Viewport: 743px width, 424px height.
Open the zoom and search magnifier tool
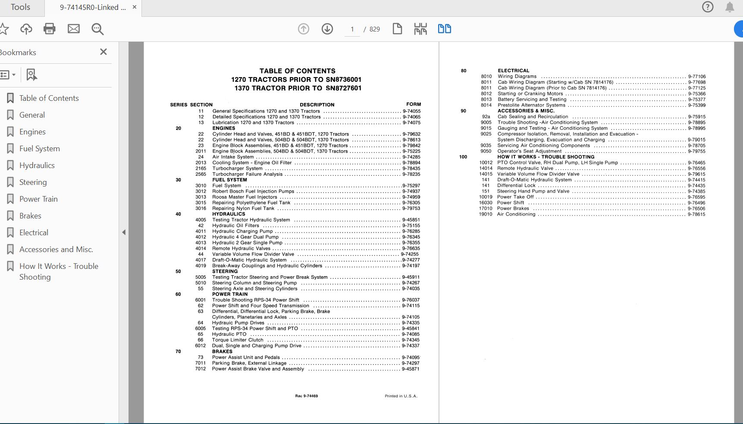click(x=97, y=29)
